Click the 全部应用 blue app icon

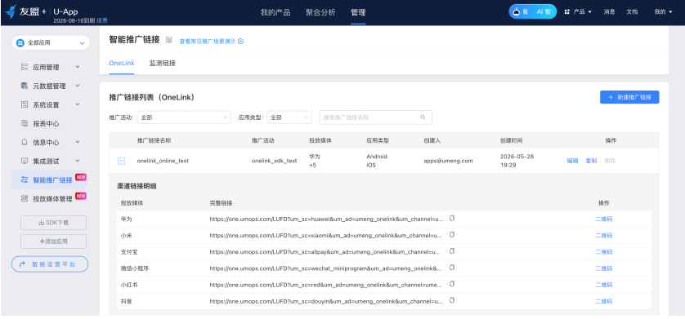pos(20,42)
